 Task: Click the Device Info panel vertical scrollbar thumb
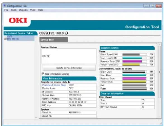point(160,72)
